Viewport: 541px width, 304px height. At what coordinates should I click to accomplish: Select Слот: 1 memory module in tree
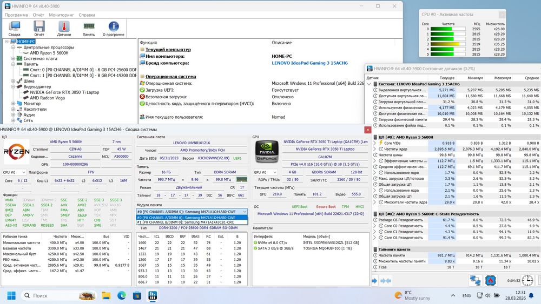click(83, 75)
